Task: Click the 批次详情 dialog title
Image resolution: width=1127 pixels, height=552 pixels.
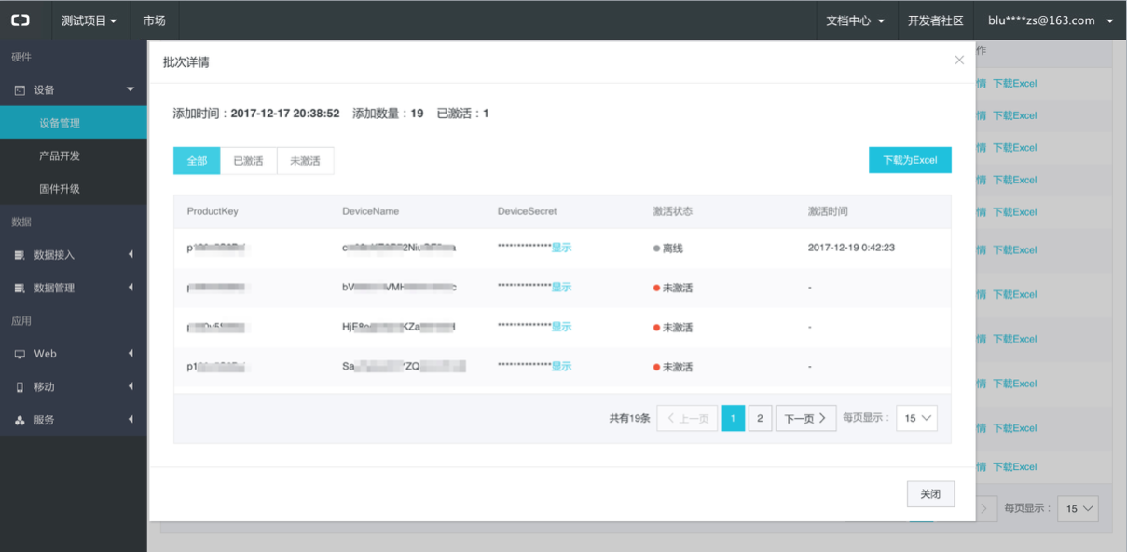Action: click(186, 62)
